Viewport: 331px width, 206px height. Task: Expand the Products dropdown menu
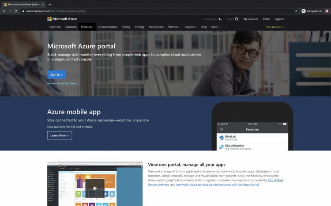(87, 27)
